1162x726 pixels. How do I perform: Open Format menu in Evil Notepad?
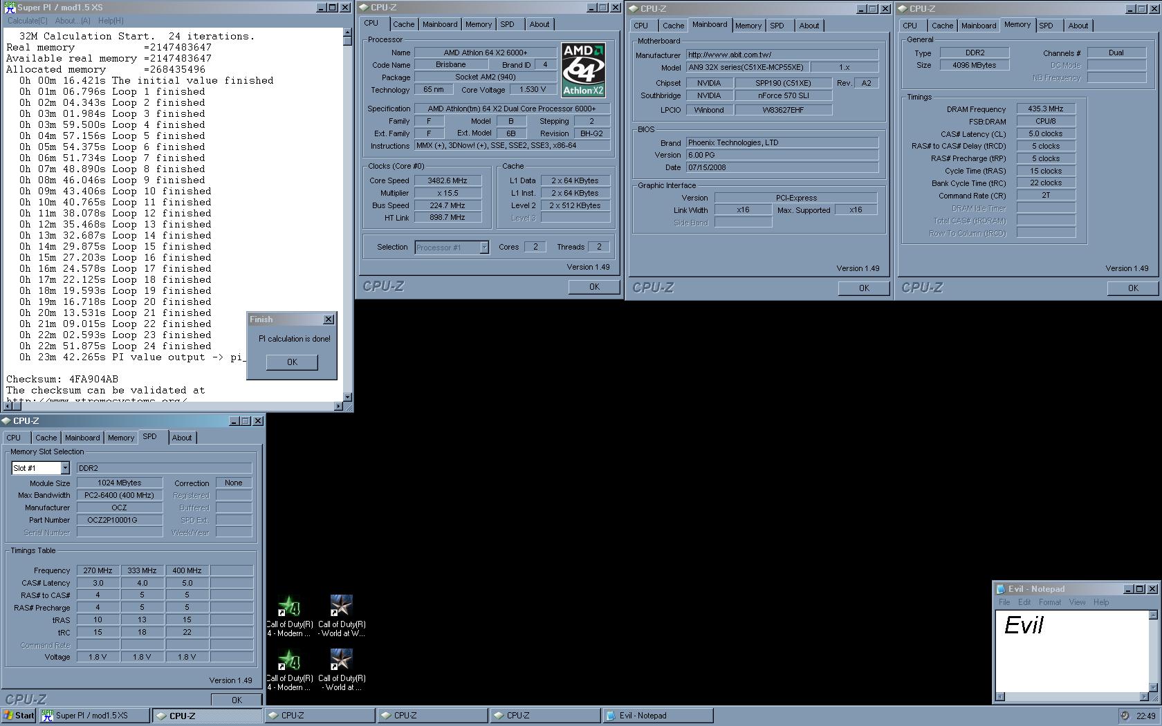point(1049,602)
